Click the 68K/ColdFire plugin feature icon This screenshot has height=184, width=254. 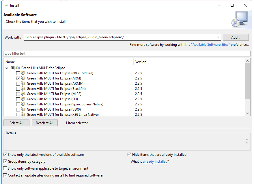tap(23, 73)
